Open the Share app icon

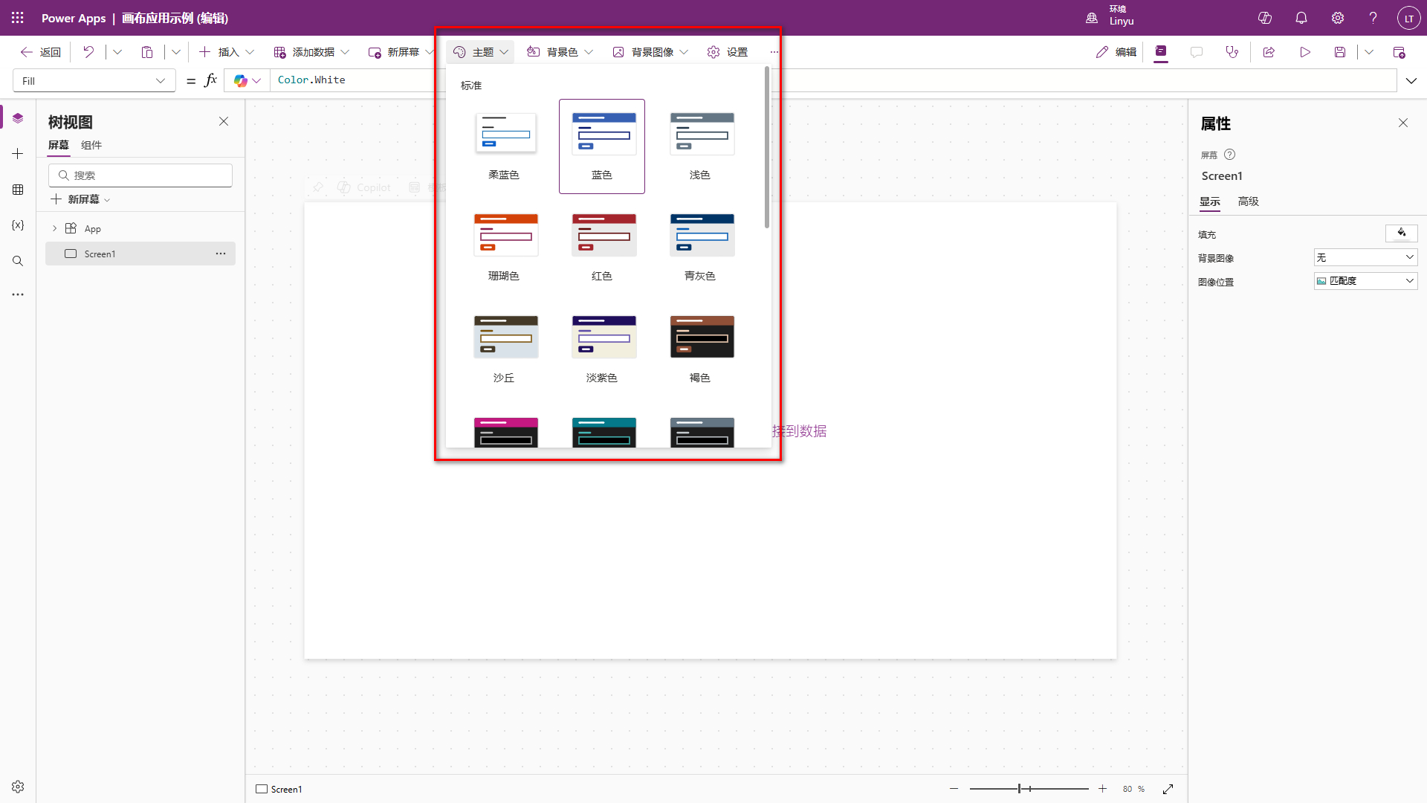pos(1269,52)
